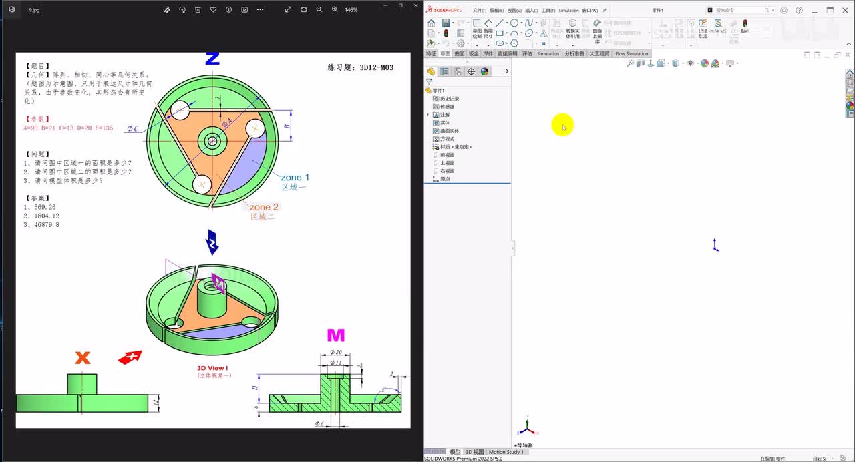Open the 编辑 menu in SolidWorks

(496, 11)
